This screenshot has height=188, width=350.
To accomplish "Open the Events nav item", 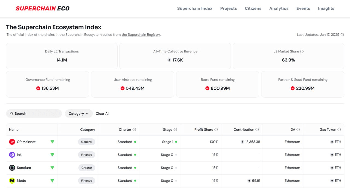I will pos(303,8).
